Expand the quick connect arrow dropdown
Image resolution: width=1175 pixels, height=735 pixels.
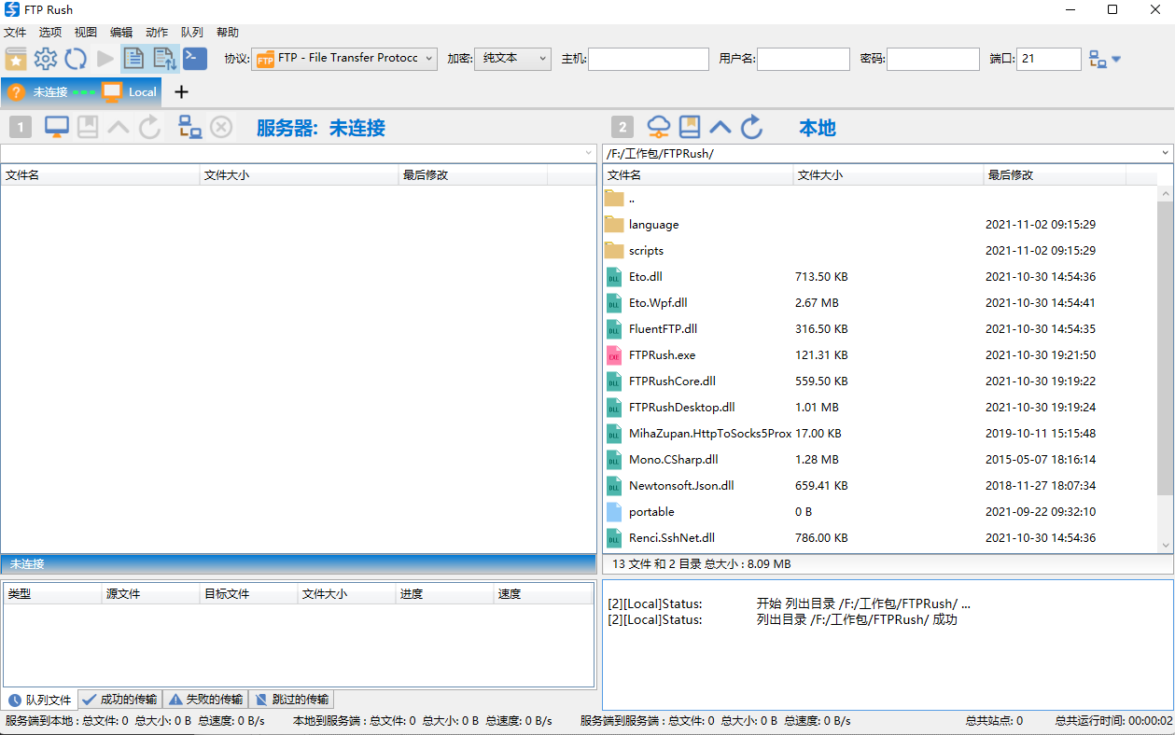coord(1116,60)
